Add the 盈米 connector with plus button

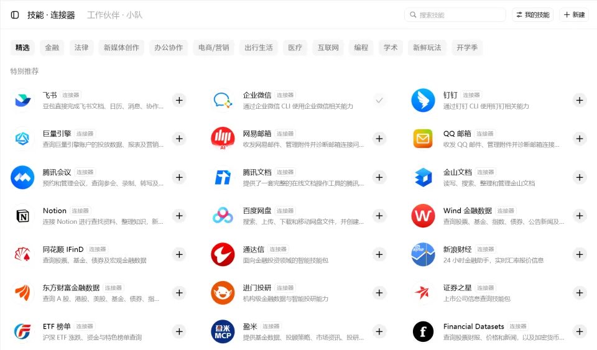pyautogui.click(x=379, y=331)
